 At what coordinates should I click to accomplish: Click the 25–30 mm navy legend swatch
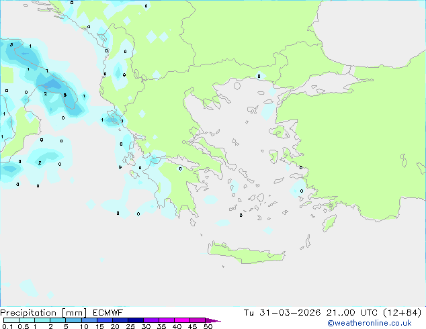point(136,320)
